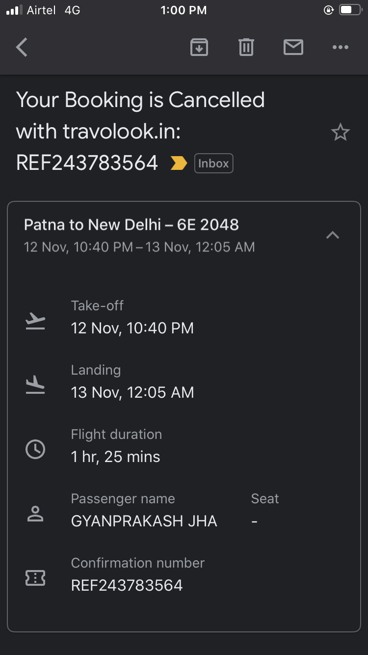Delete the email with trash icon
This screenshot has height=655, width=368.
tap(246, 48)
